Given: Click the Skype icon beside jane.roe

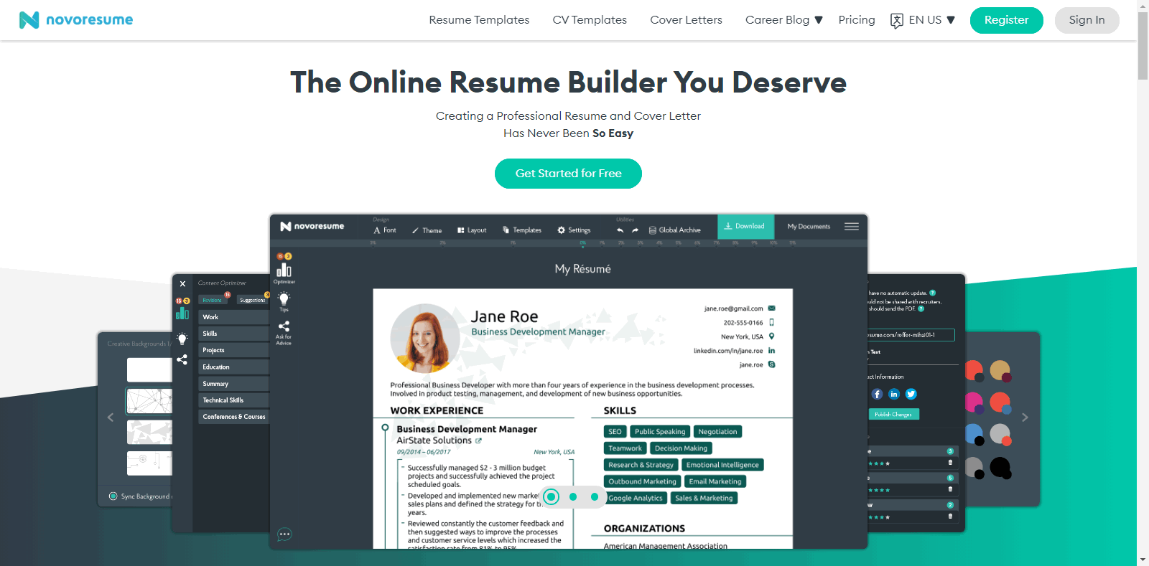Looking at the screenshot, I should [x=772, y=364].
